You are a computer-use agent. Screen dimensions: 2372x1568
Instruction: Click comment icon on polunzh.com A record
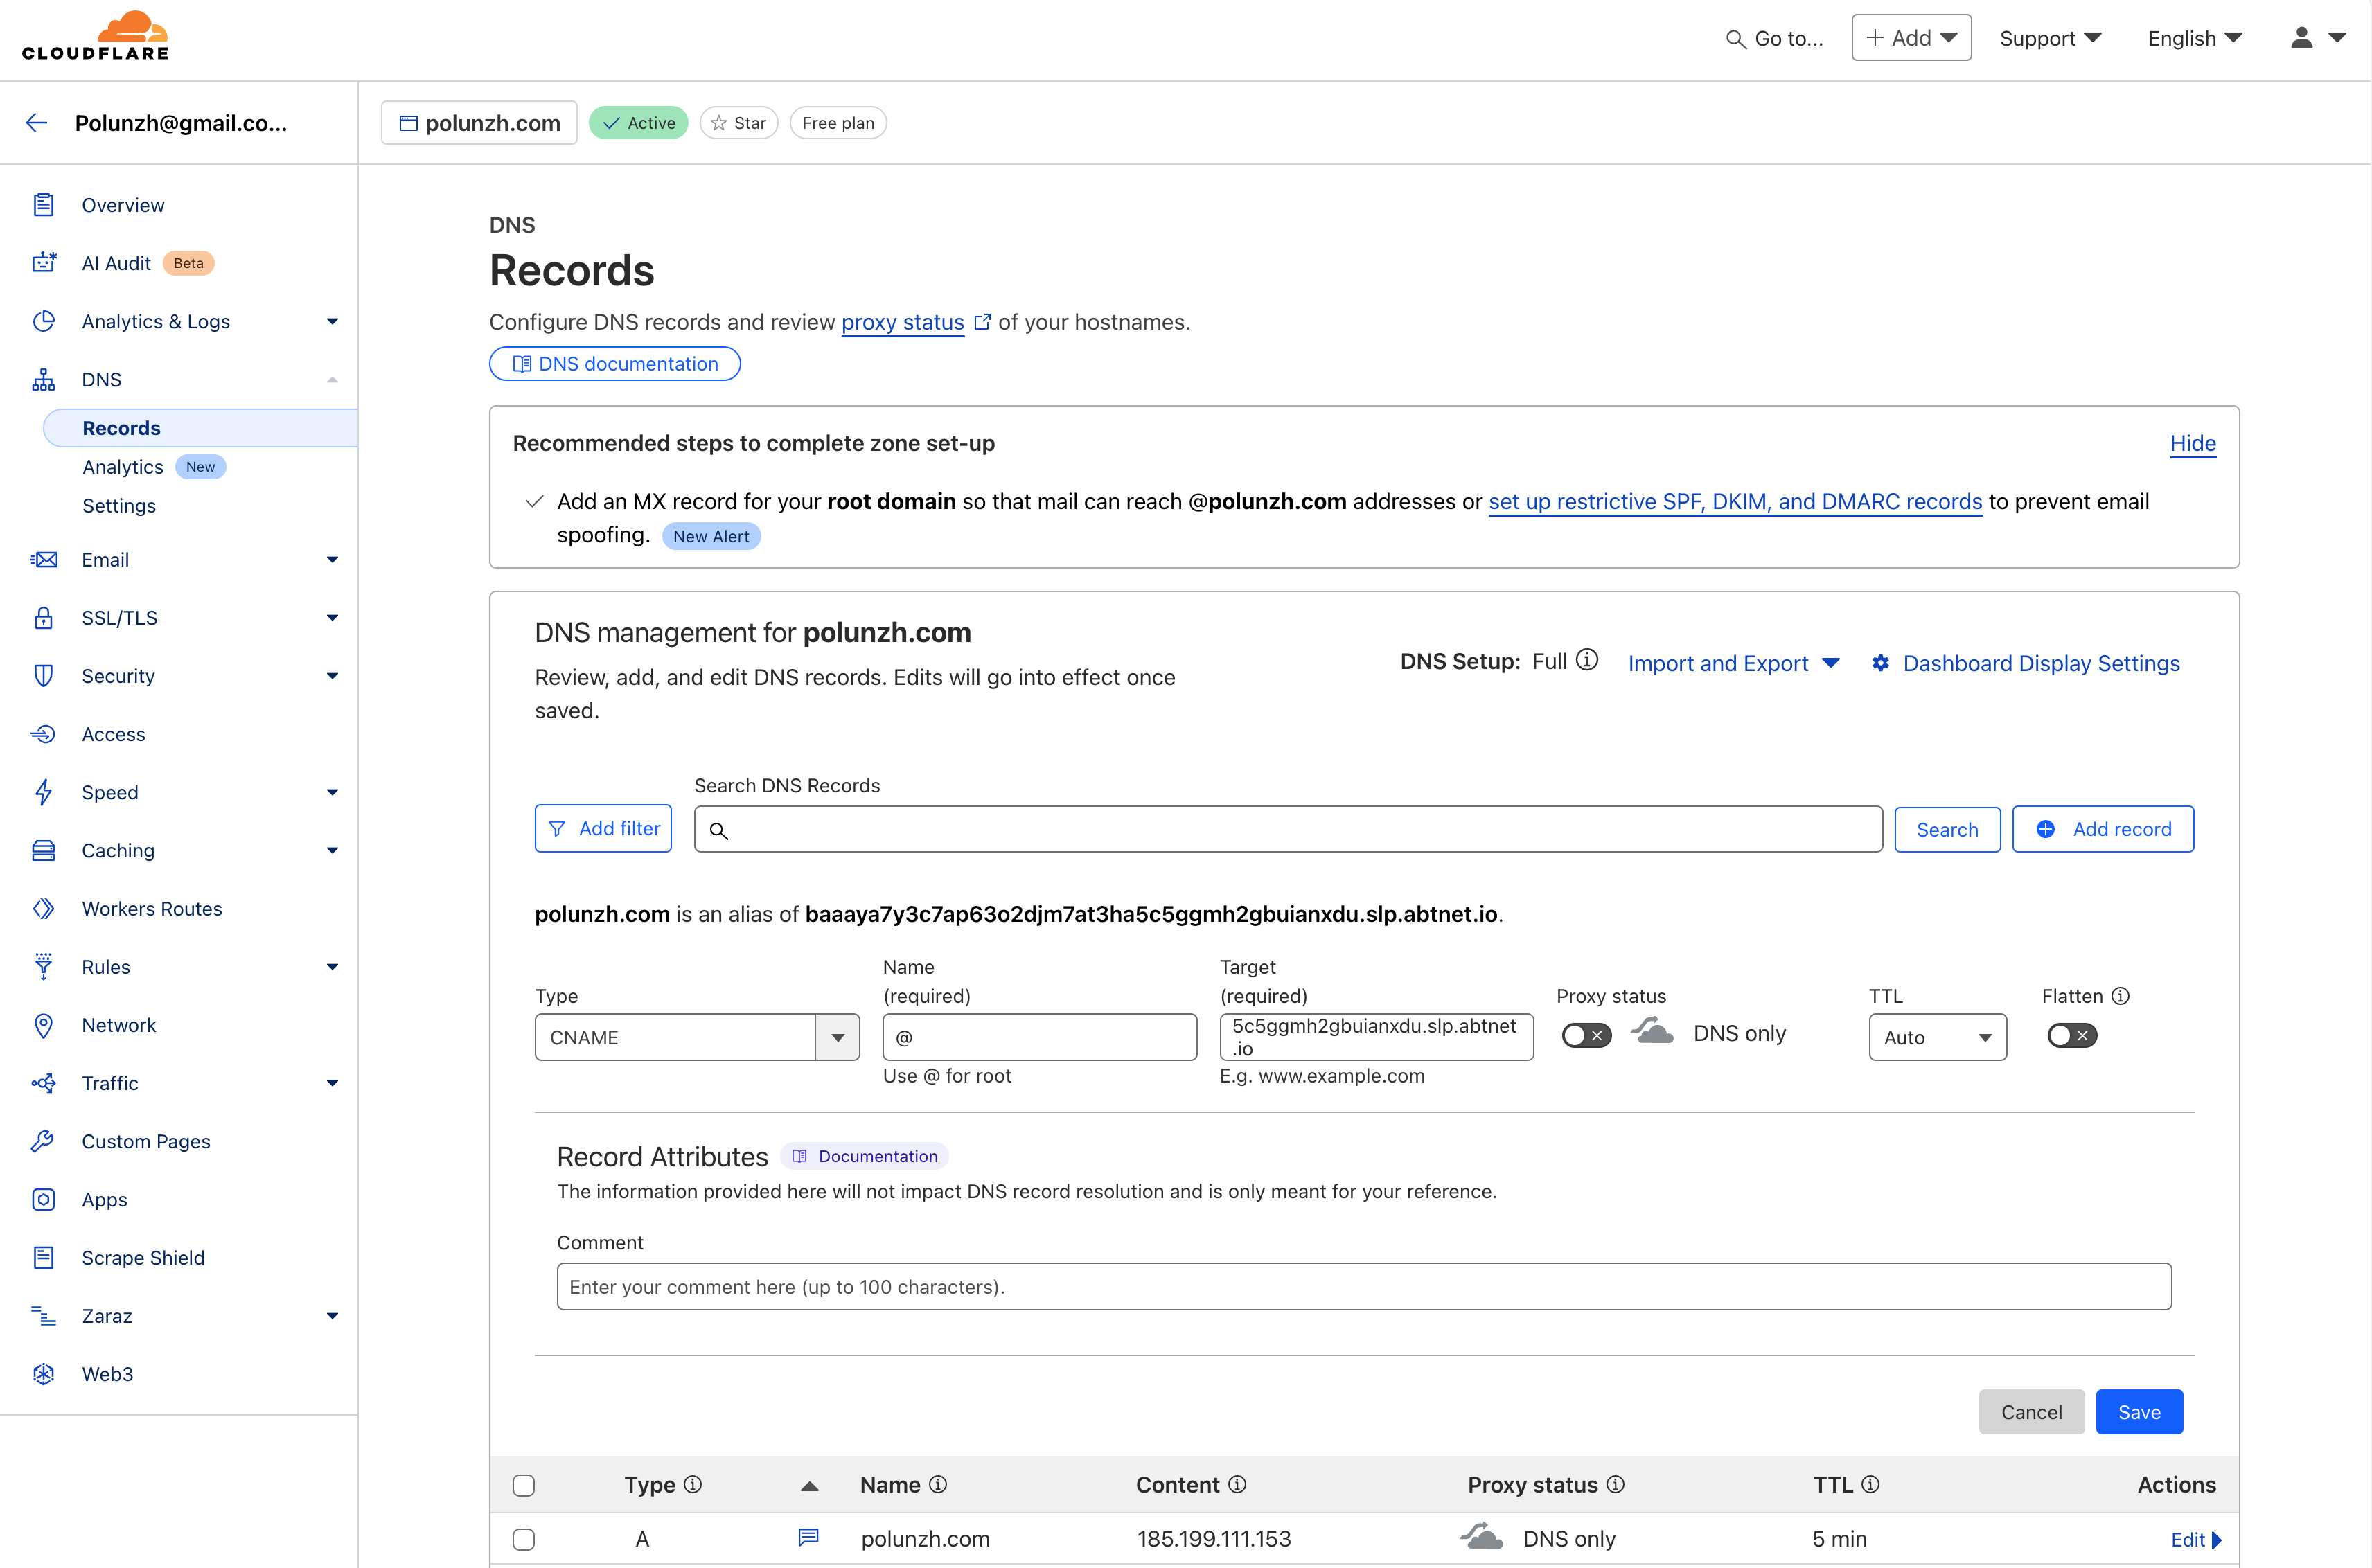pos(808,1538)
